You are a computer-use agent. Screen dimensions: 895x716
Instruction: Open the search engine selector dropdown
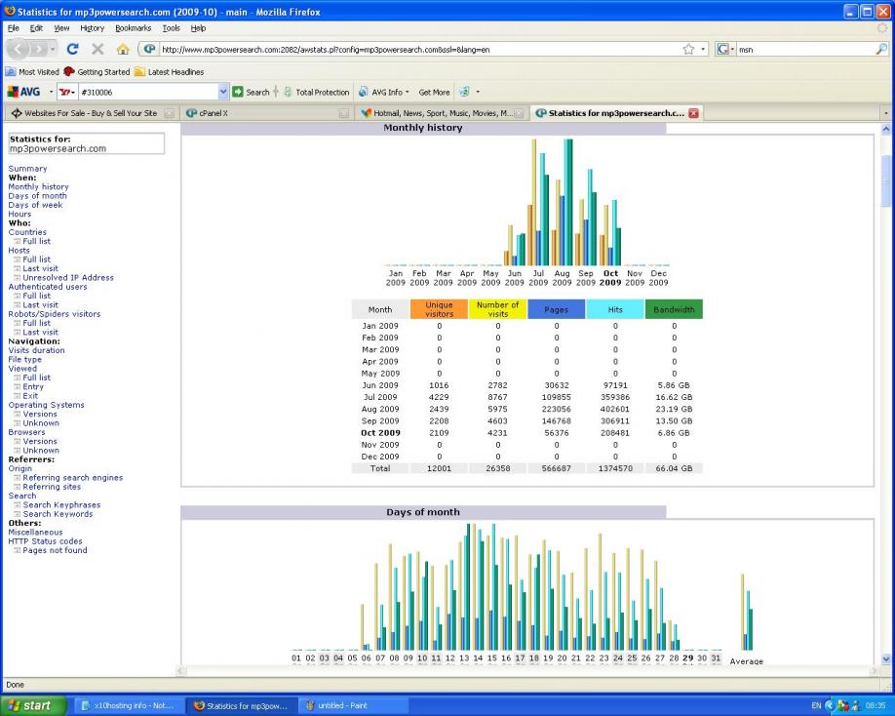[724, 50]
